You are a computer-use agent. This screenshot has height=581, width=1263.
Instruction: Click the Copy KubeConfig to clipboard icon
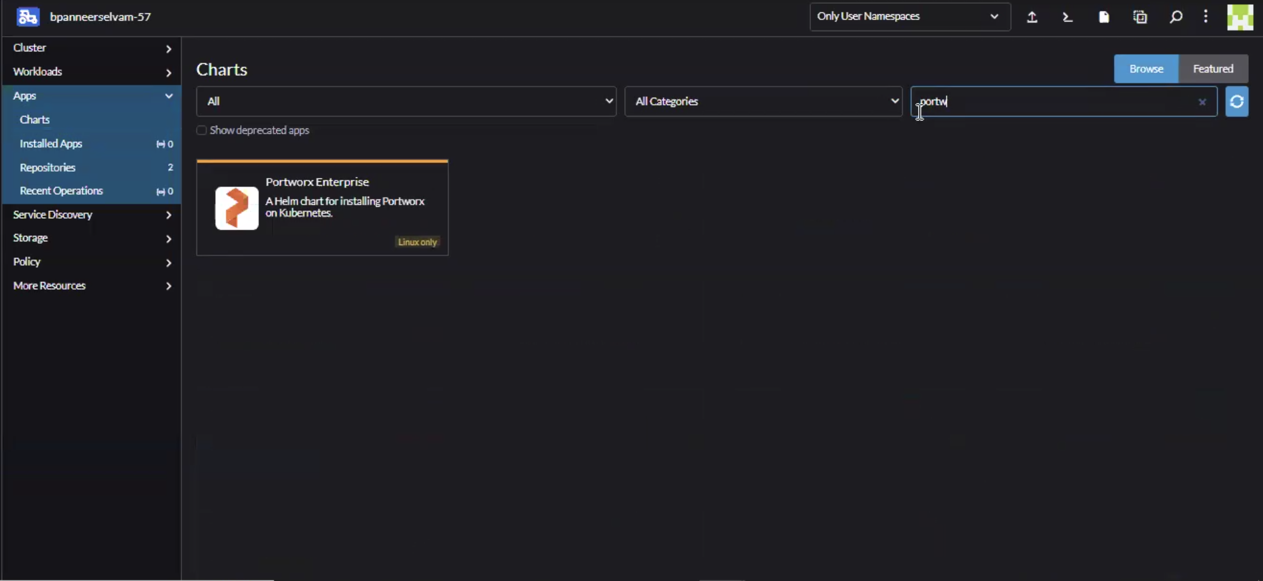(1140, 17)
